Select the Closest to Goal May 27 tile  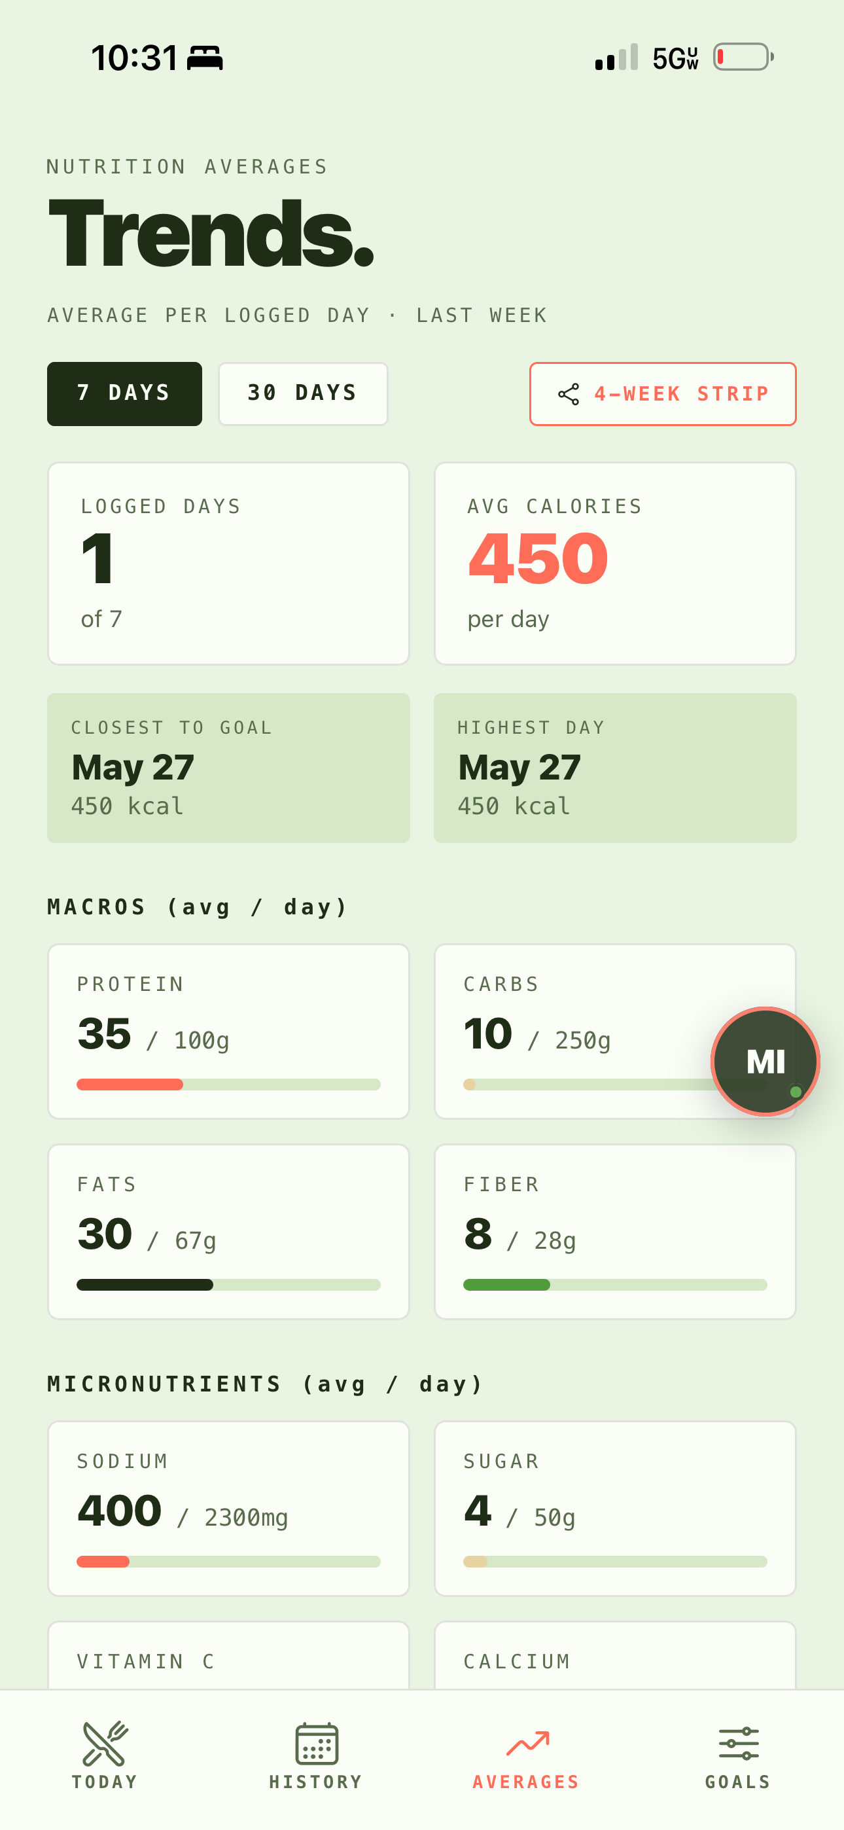(x=228, y=768)
